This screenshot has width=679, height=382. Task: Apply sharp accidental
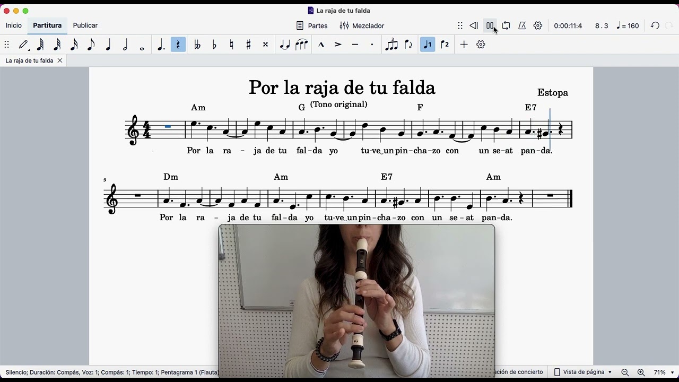coord(248,45)
